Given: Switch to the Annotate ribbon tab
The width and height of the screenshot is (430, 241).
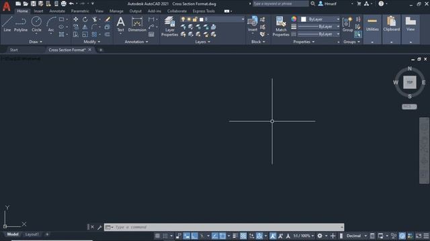Looking at the screenshot, I should tap(57, 11).
